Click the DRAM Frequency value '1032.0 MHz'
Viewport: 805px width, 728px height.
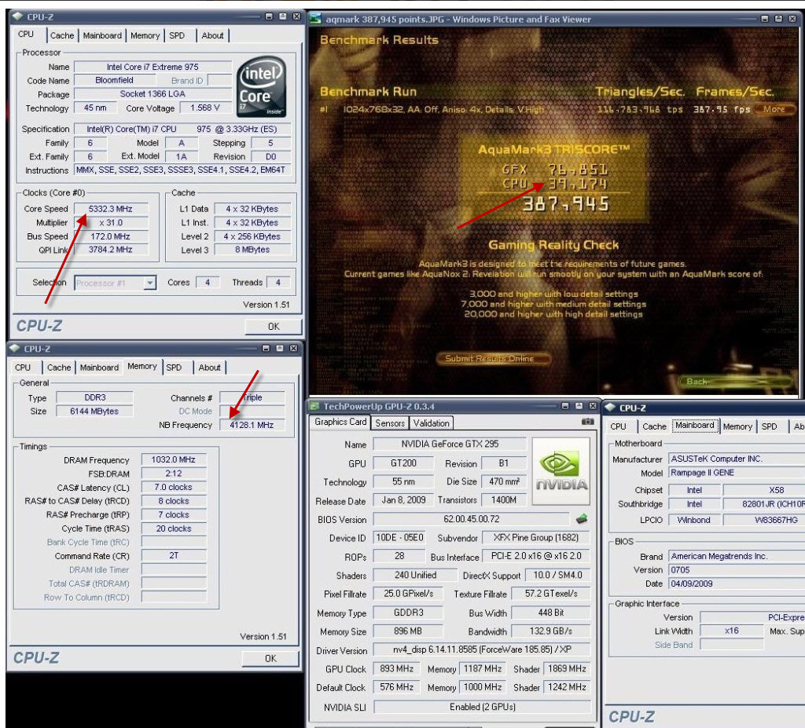(x=174, y=459)
